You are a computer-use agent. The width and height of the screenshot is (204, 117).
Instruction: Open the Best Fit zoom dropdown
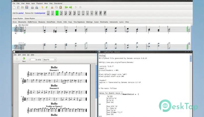click(50, 60)
